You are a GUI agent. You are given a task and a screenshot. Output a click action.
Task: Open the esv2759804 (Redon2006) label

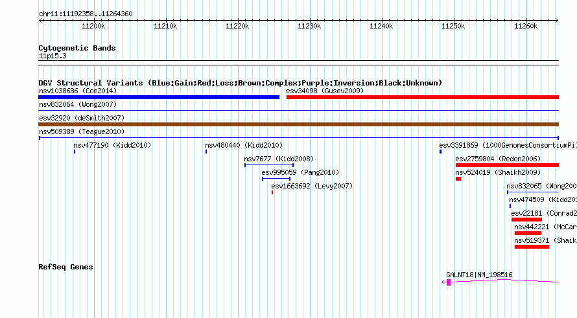click(499, 159)
